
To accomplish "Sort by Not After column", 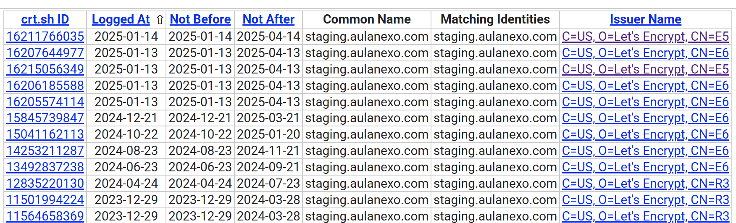I will coord(268,19).
